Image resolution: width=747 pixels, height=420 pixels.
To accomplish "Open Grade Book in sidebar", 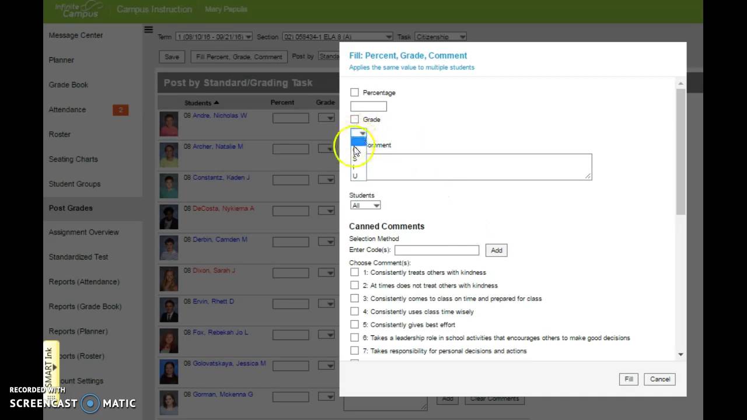I will point(68,85).
